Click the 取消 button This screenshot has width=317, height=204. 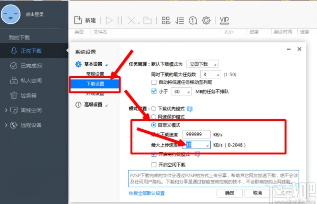(x=257, y=193)
